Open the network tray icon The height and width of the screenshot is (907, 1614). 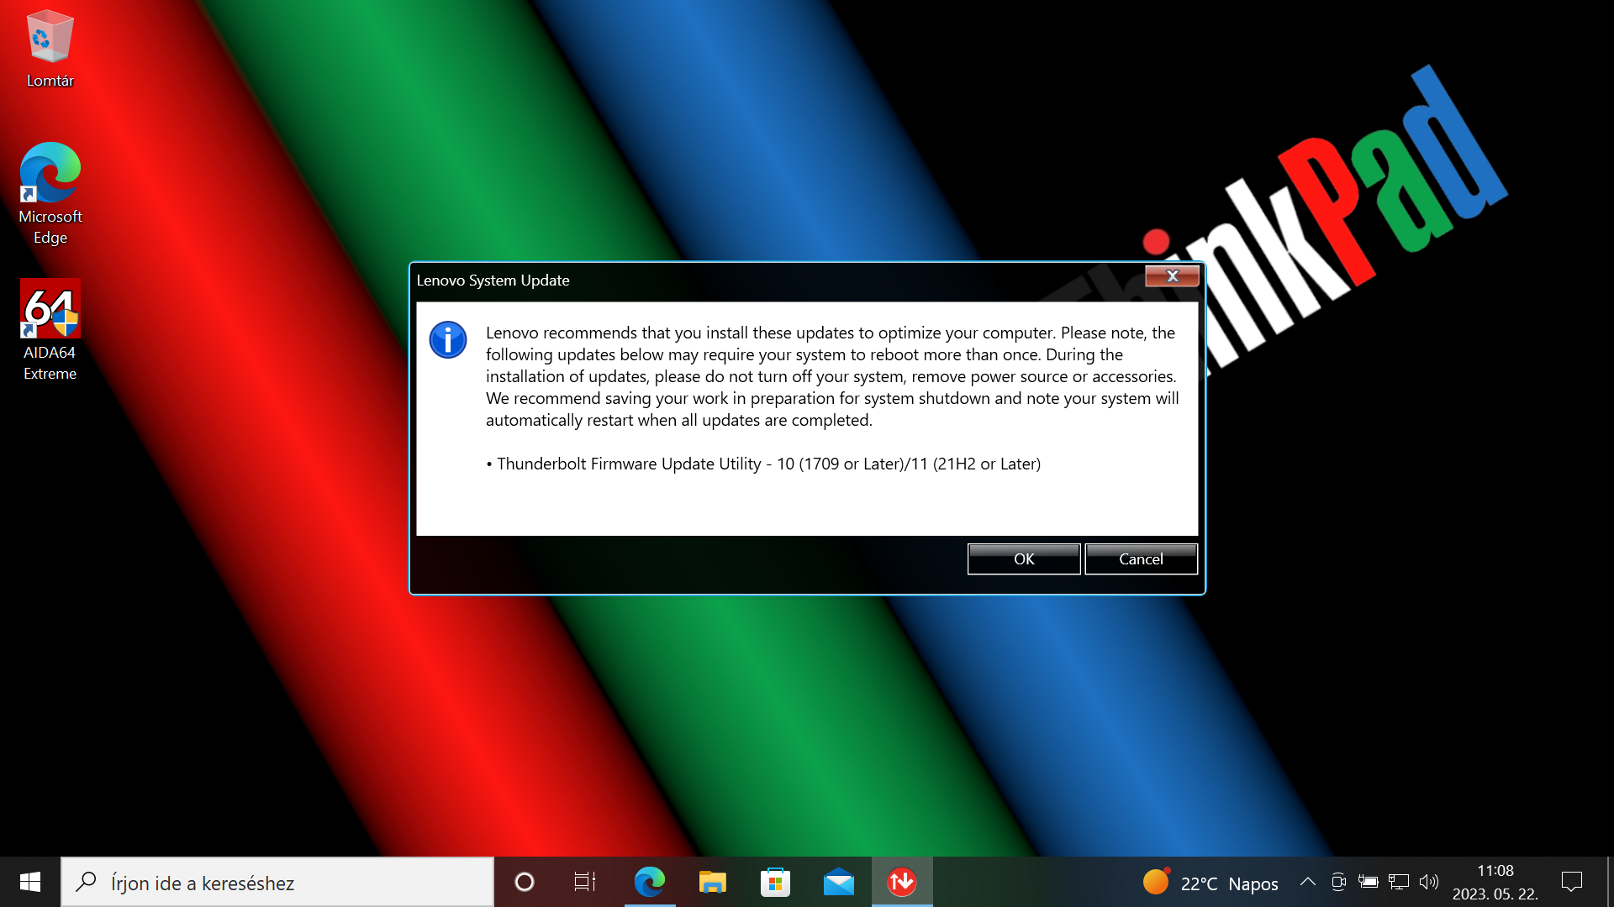1399,882
